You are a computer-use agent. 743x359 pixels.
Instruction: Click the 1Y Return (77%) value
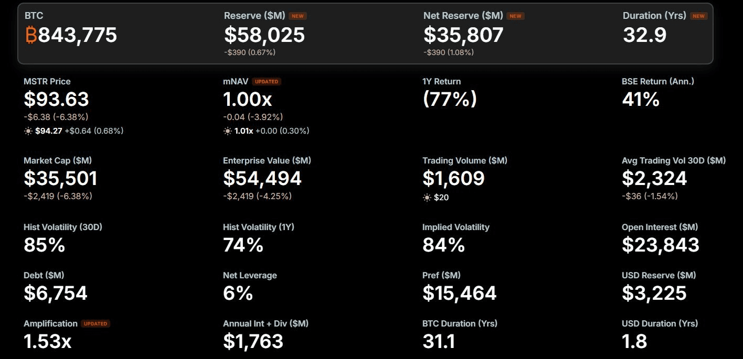click(x=450, y=99)
